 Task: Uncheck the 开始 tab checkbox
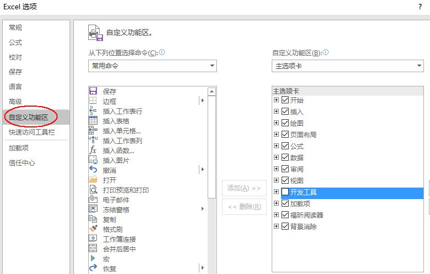coord(285,100)
